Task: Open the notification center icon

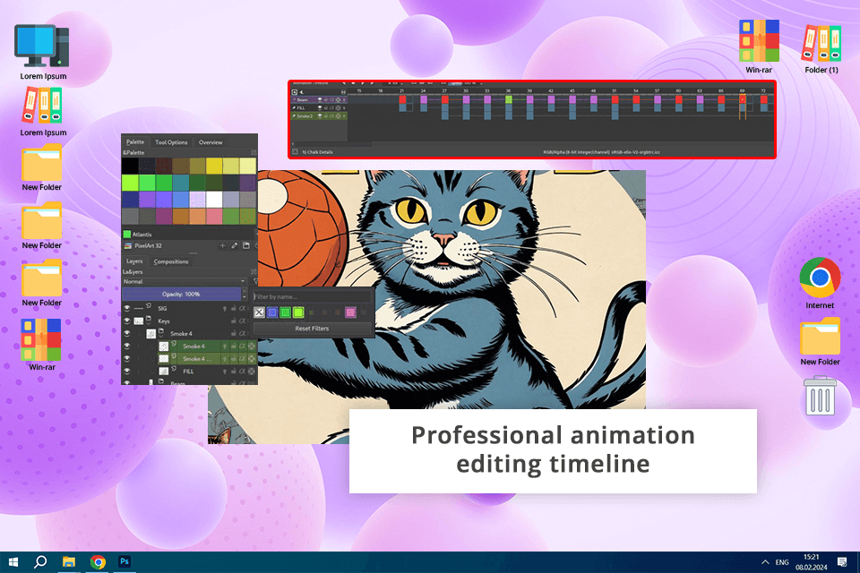Action: 842,561
